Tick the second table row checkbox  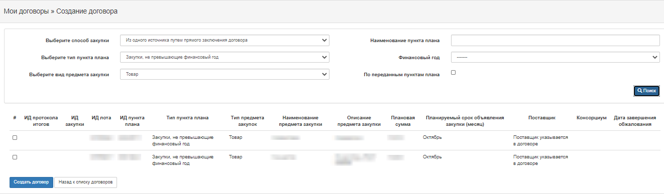pos(15,157)
